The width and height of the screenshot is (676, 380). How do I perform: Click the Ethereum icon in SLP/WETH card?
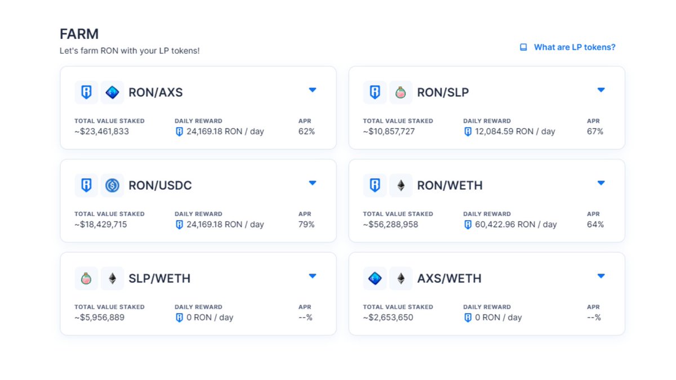click(x=112, y=278)
